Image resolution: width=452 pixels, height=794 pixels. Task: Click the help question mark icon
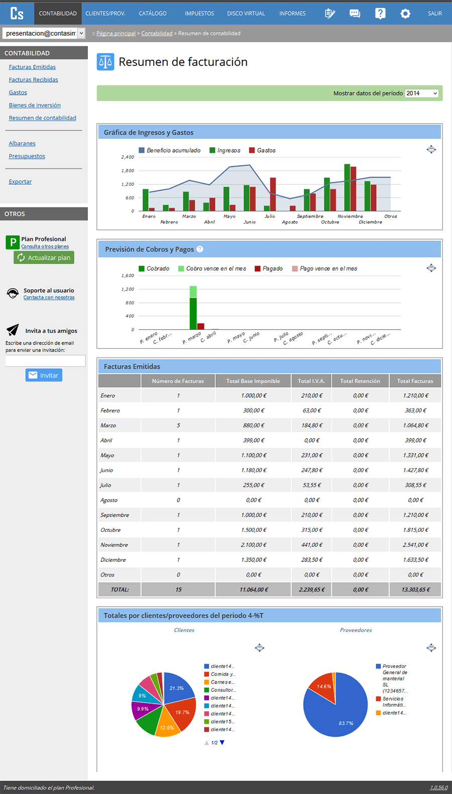[x=380, y=14]
